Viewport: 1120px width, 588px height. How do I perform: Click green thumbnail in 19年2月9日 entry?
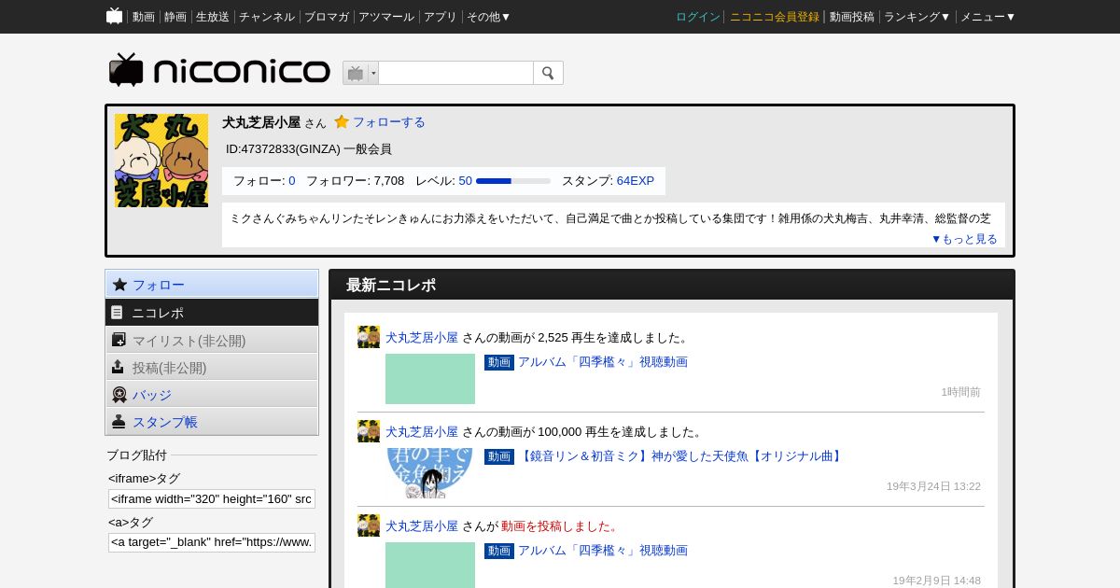(430, 566)
